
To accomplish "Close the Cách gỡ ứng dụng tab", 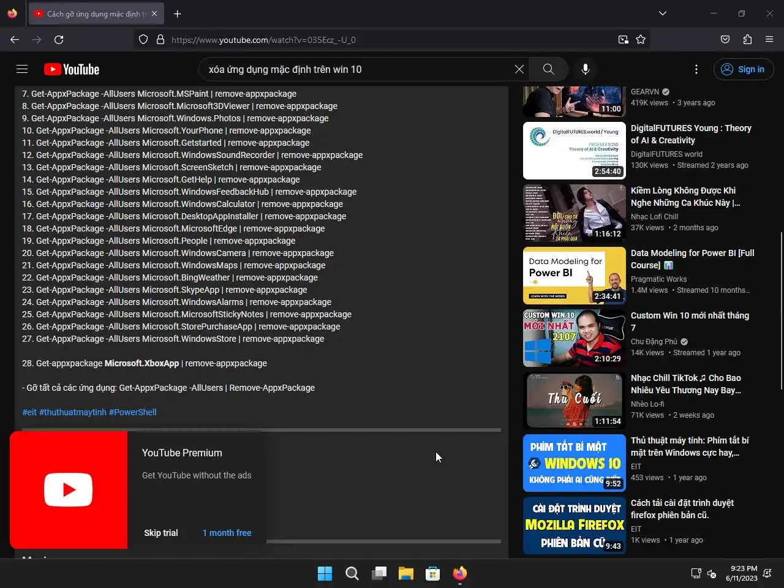I will 154,13.
